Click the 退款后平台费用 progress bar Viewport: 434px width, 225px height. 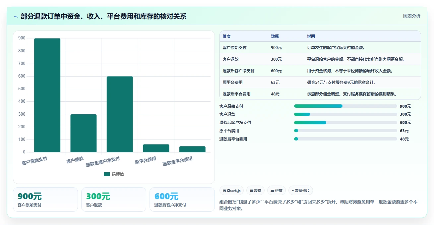click(345, 139)
